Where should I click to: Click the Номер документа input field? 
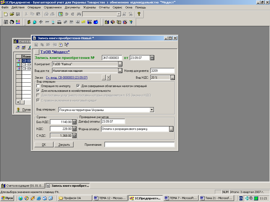[x=162, y=70]
